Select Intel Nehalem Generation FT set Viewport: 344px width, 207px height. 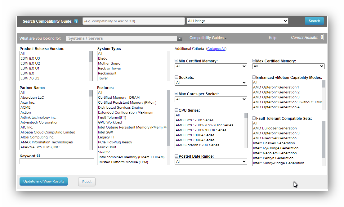tap(275, 153)
